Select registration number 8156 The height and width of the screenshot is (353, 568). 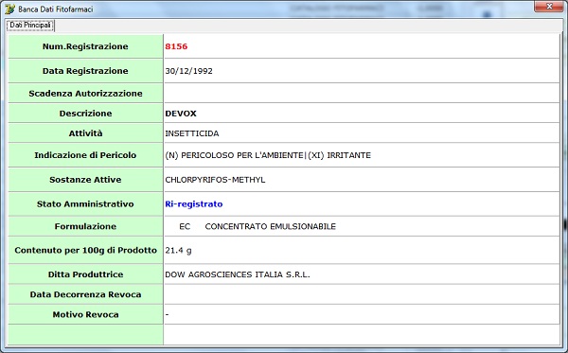tap(176, 46)
